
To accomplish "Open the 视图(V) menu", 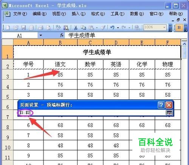I will click(x=59, y=14).
